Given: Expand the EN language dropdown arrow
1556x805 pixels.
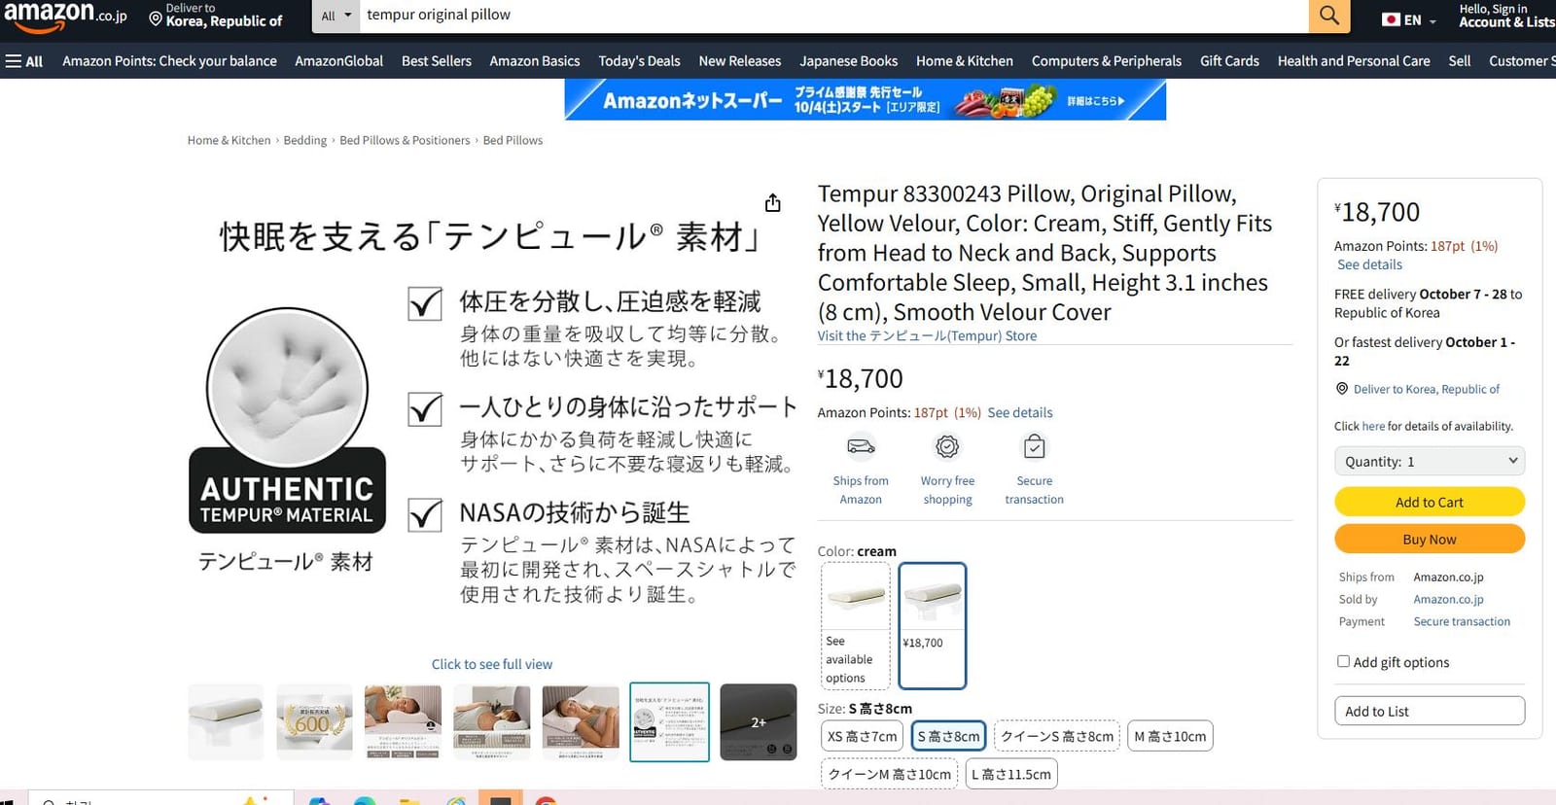Looking at the screenshot, I should (1432, 21).
